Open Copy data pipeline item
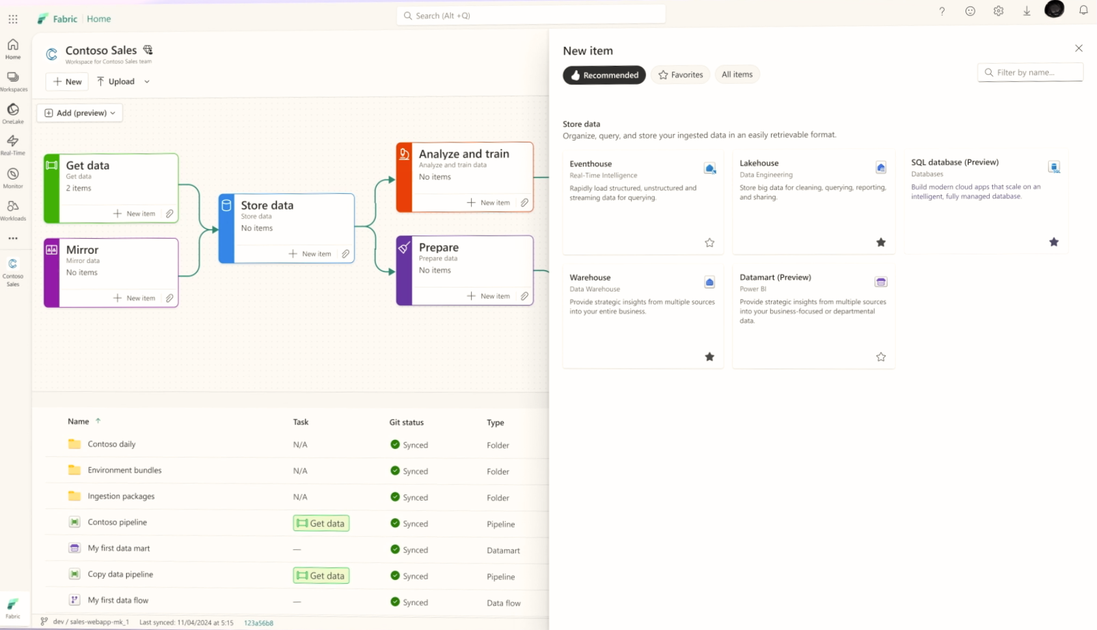This screenshot has height=630, width=1097. click(120, 574)
